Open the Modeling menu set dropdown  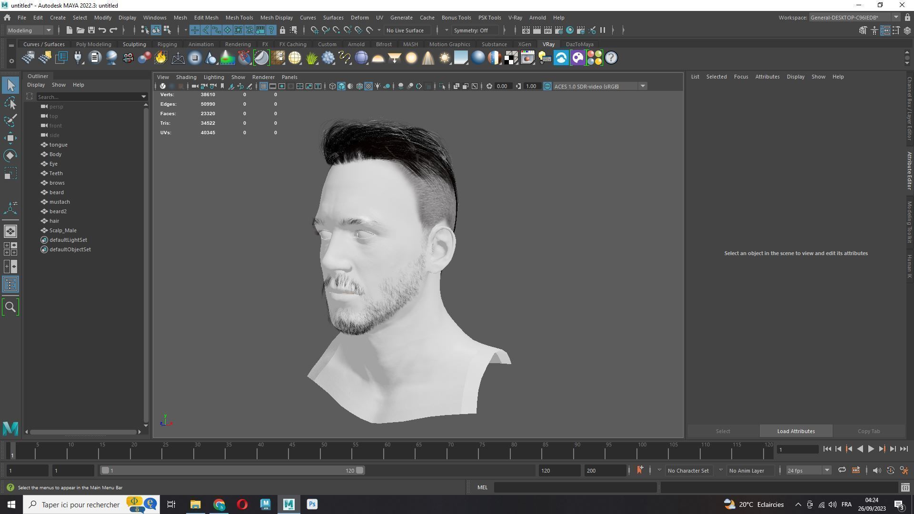point(30,30)
